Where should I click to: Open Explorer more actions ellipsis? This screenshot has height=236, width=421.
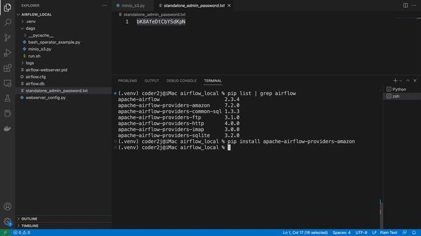(x=104, y=6)
